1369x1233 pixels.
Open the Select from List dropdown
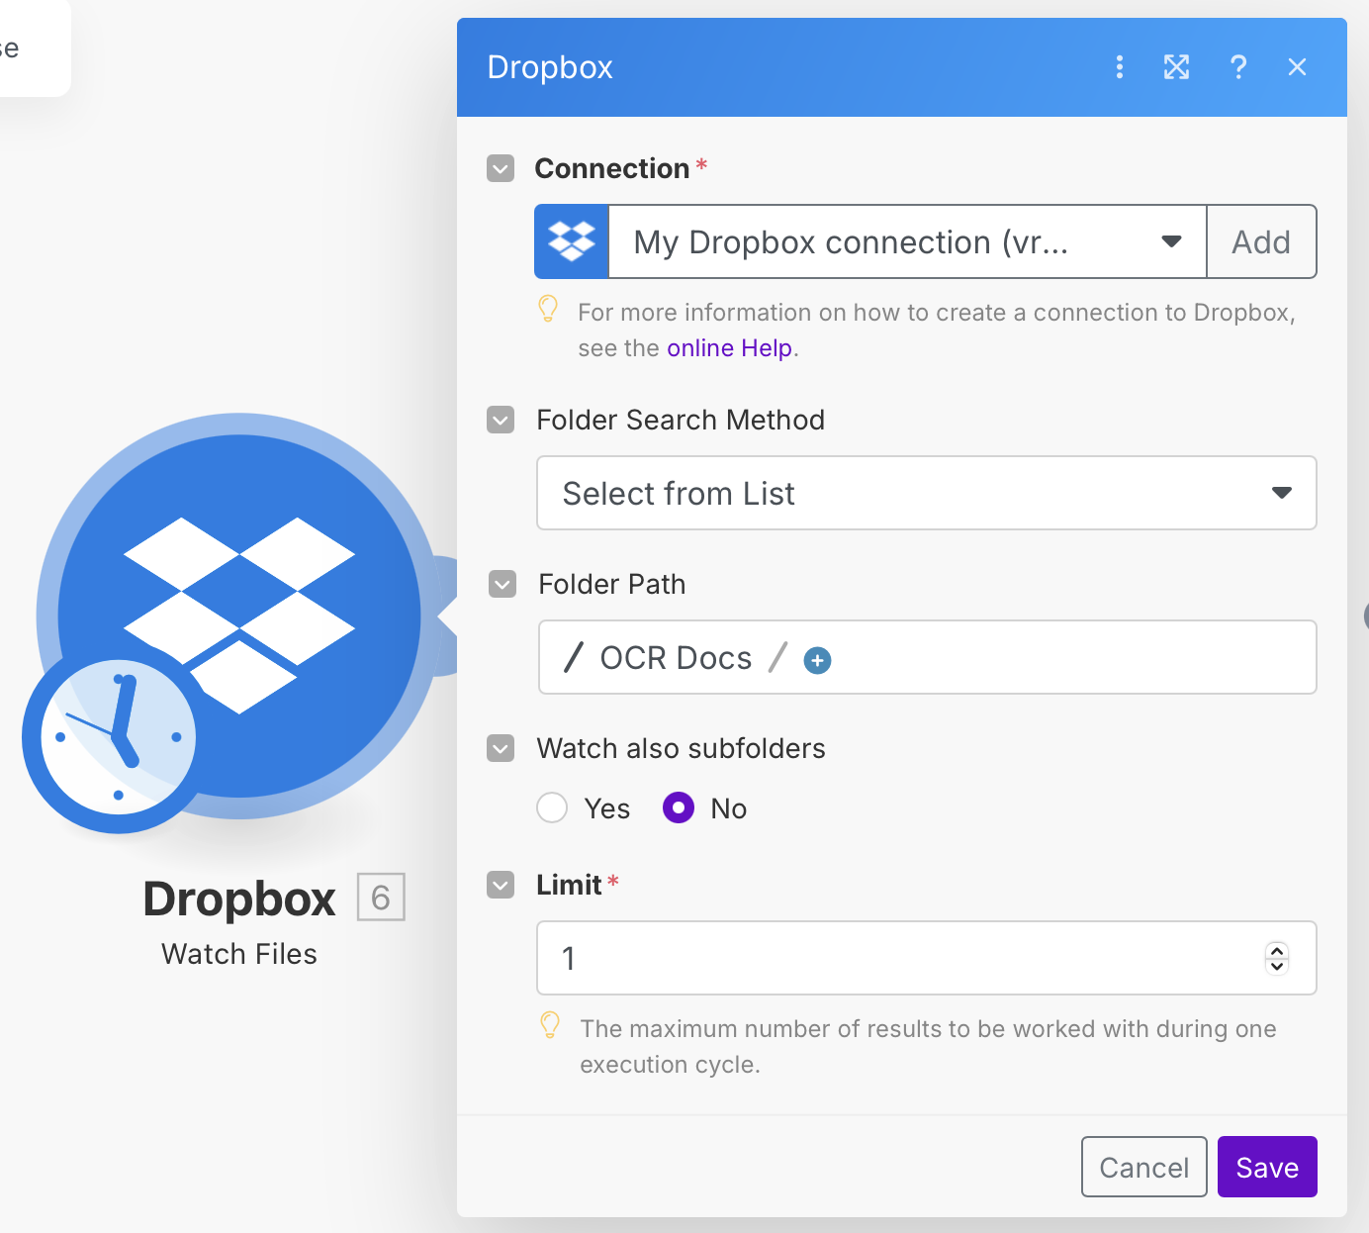pyautogui.click(x=927, y=493)
